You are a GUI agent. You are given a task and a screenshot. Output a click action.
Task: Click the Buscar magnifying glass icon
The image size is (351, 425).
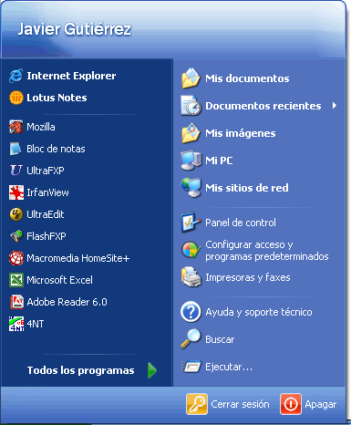point(191,338)
